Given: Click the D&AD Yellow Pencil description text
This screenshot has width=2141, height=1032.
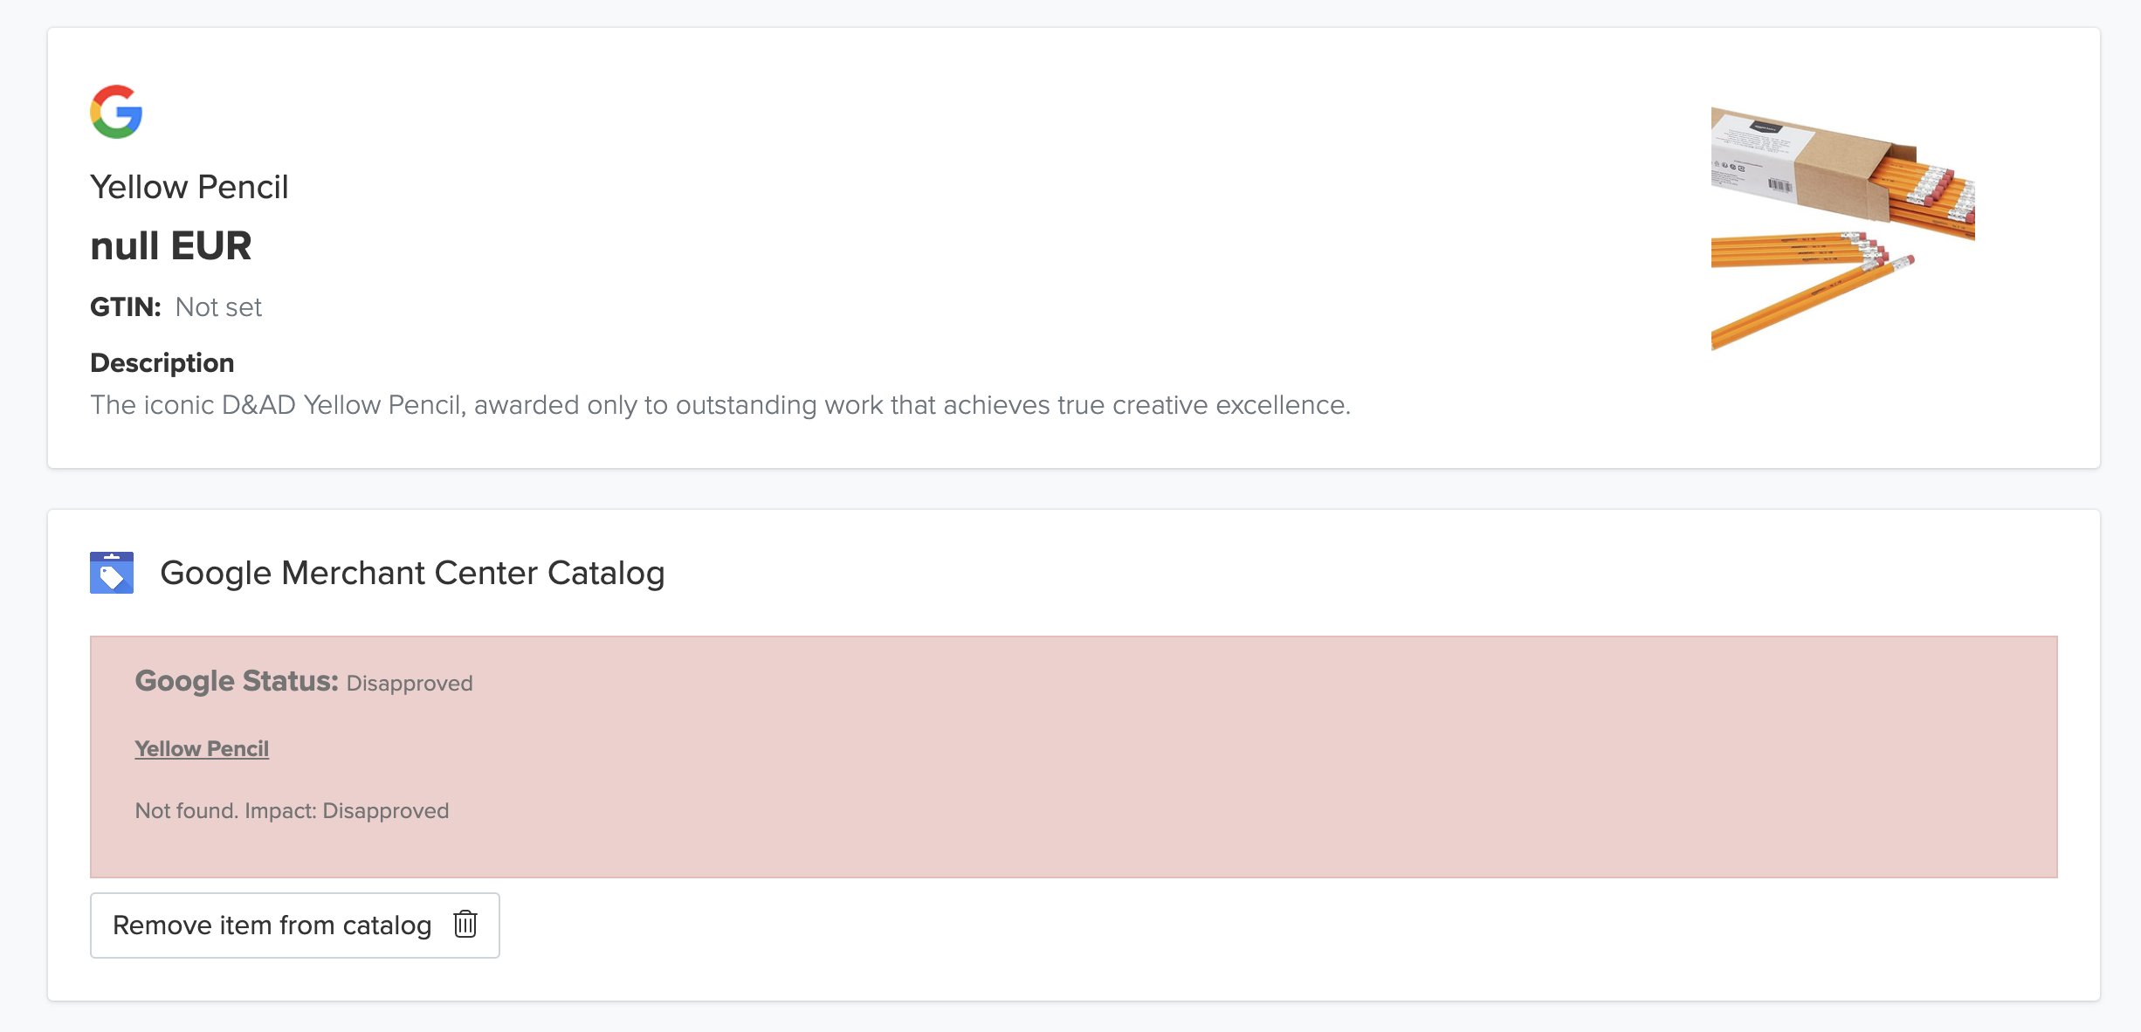Looking at the screenshot, I should tap(720, 405).
